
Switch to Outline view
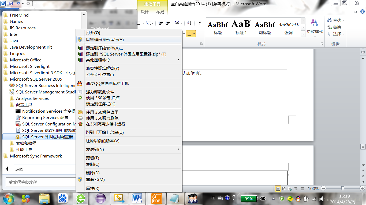(x=296, y=189)
